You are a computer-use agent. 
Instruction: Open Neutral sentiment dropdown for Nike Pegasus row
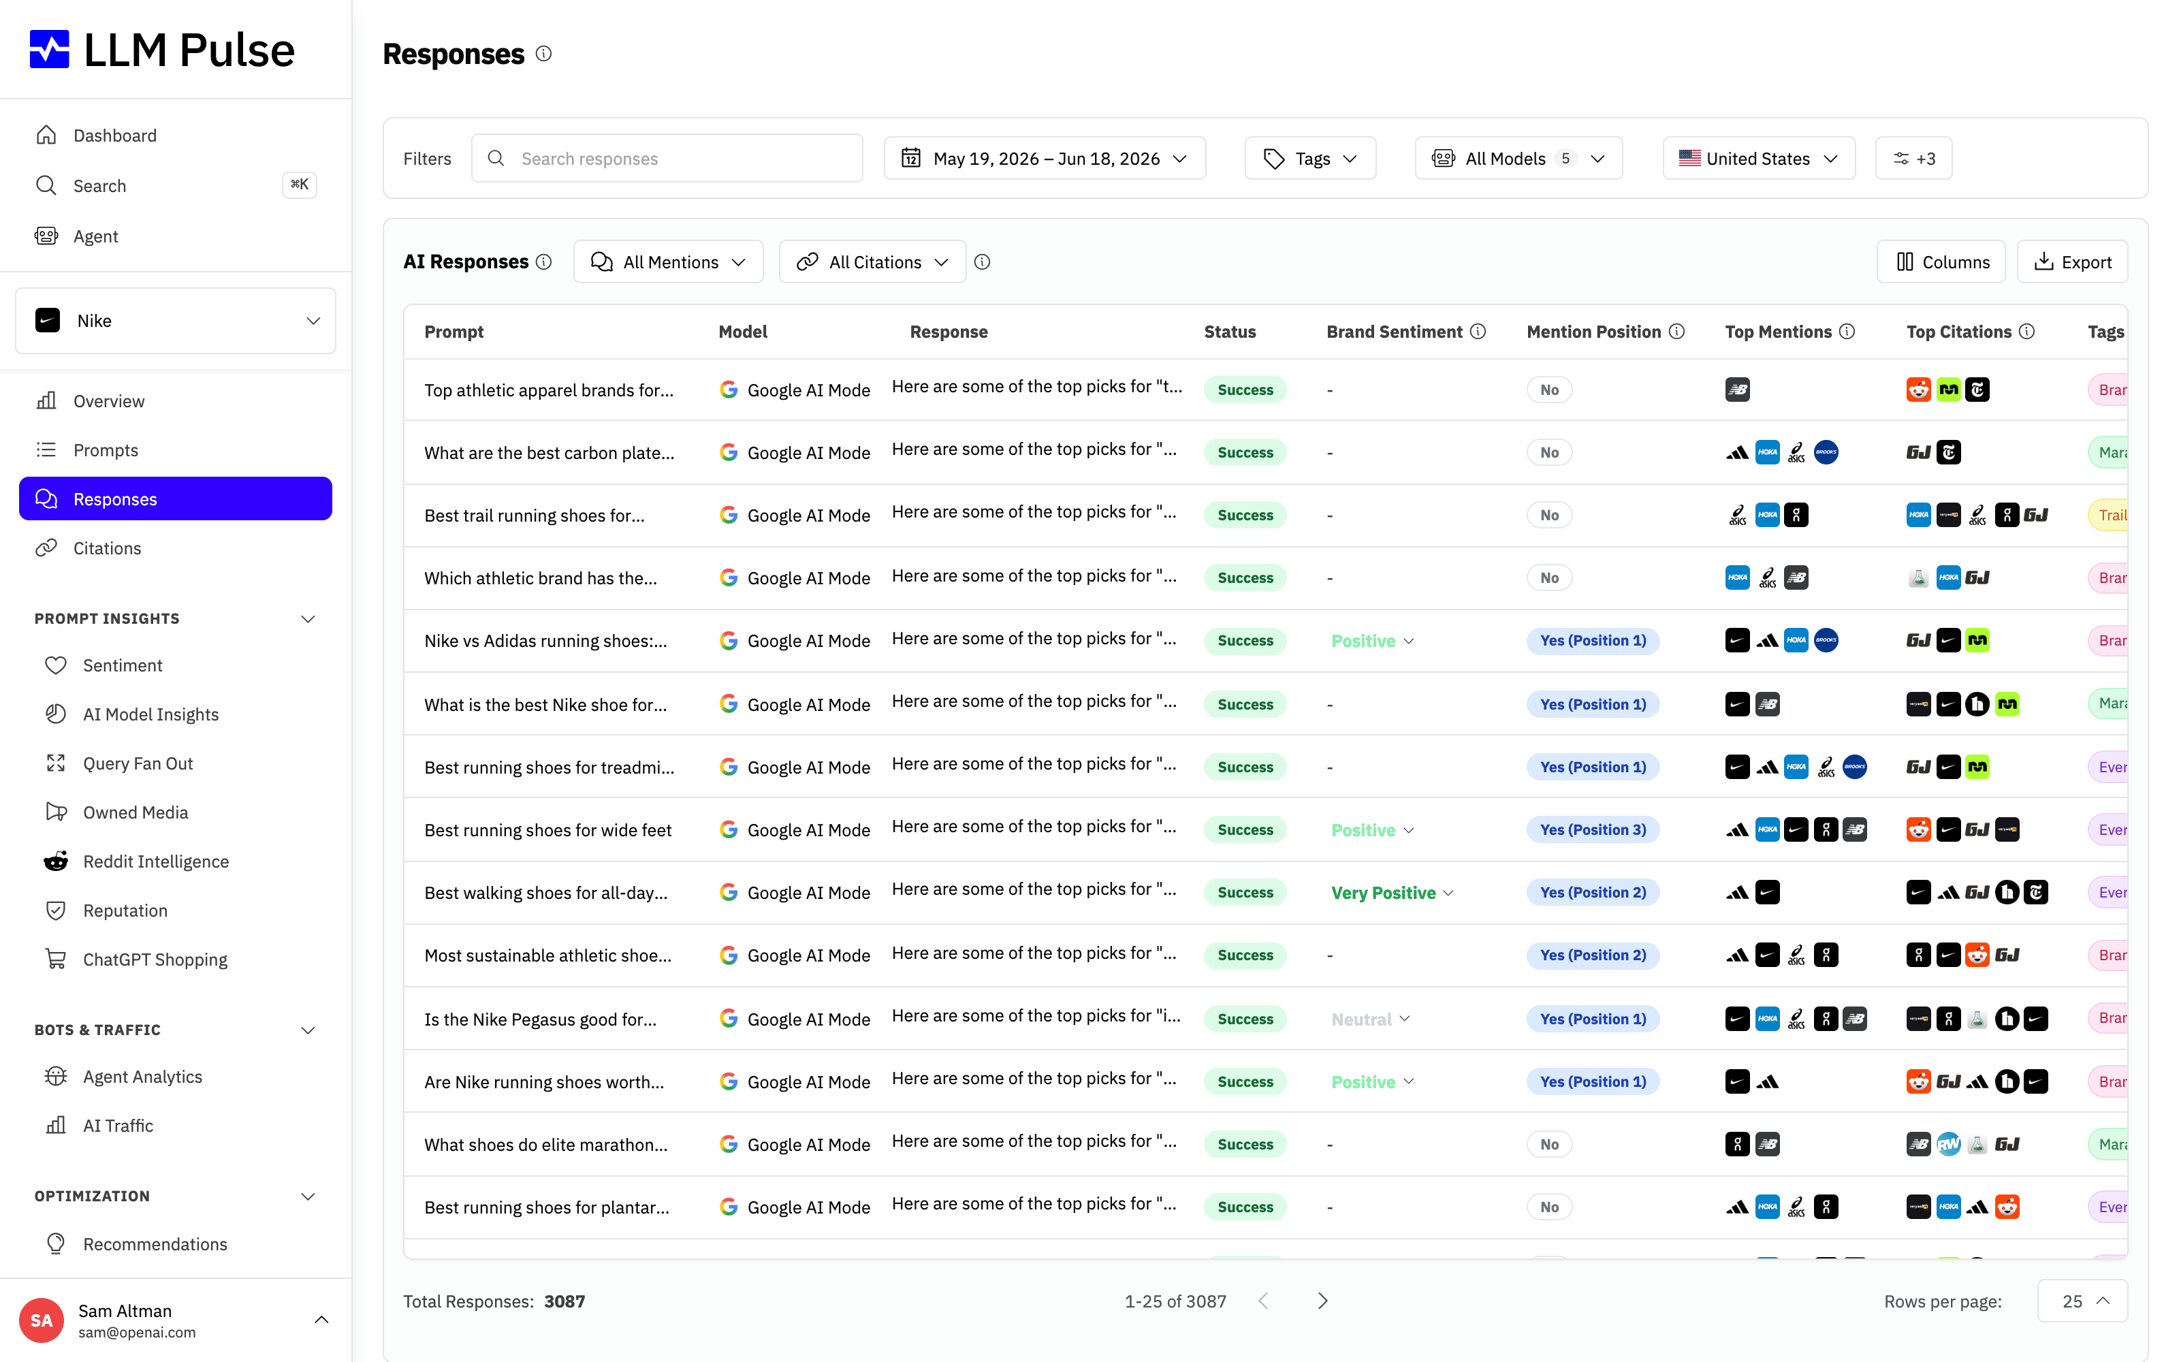tap(1371, 1019)
